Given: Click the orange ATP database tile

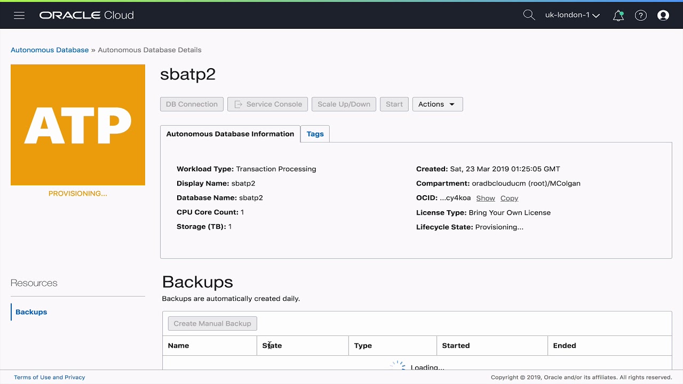Looking at the screenshot, I should tap(78, 125).
